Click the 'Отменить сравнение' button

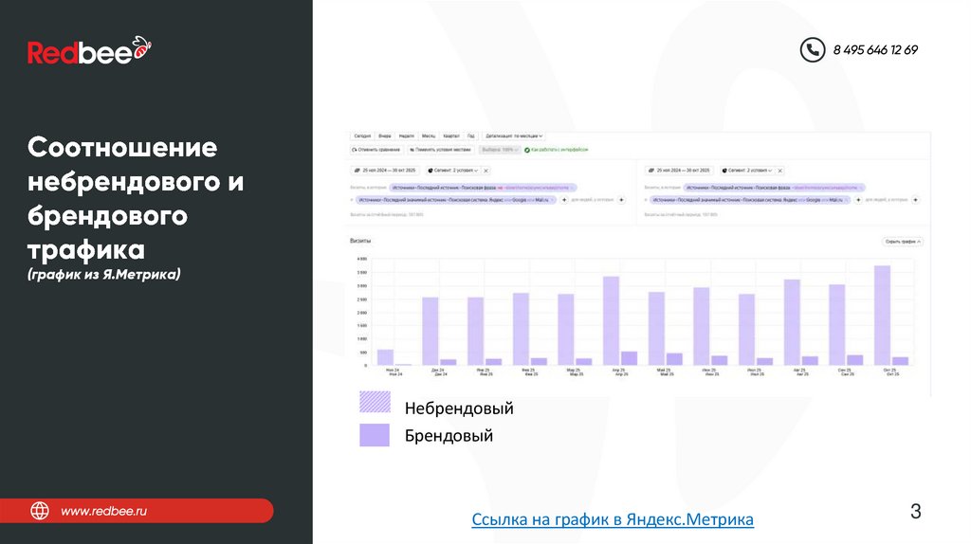pyautogui.click(x=376, y=150)
